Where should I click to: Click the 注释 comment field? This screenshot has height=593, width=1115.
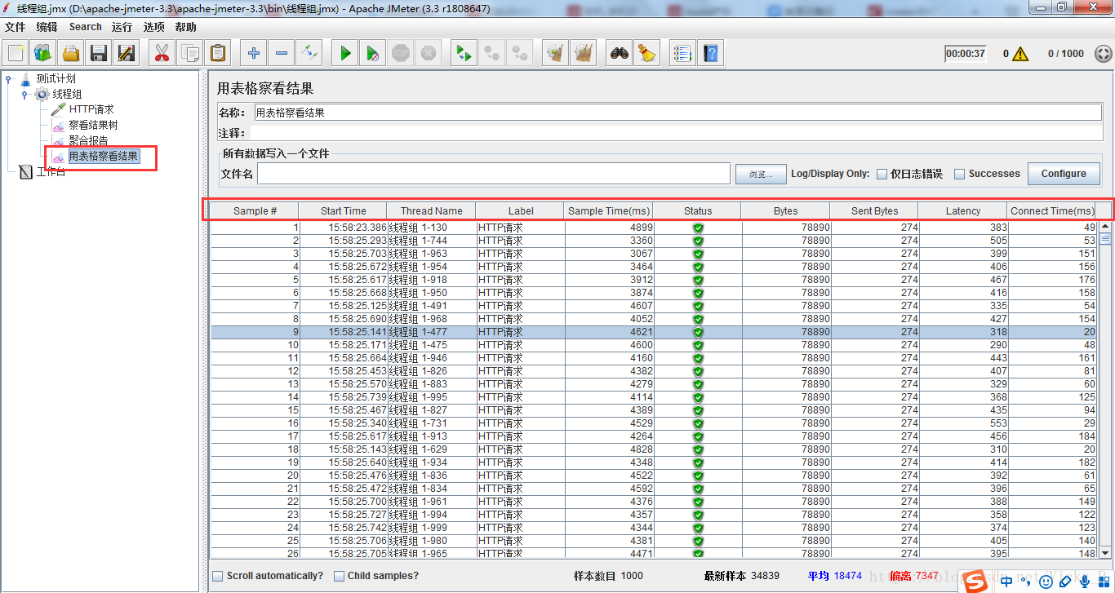[x=677, y=132]
